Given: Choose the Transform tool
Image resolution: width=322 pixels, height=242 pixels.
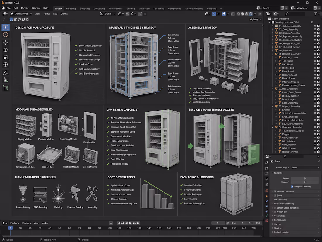Looking at the screenshot, I should [x=6, y=65].
